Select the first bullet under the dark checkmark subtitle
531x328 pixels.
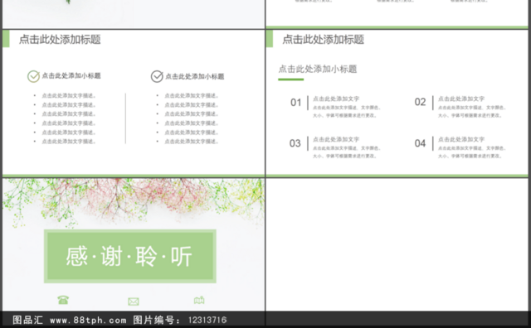pos(192,96)
